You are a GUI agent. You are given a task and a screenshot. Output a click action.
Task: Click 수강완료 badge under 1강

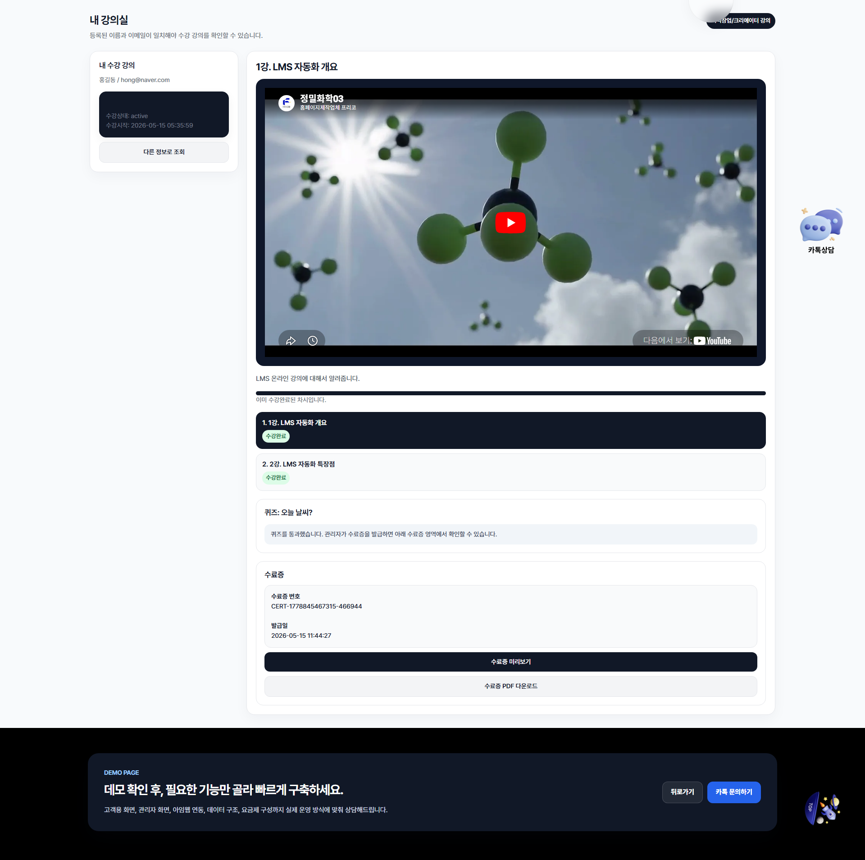(x=276, y=436)
